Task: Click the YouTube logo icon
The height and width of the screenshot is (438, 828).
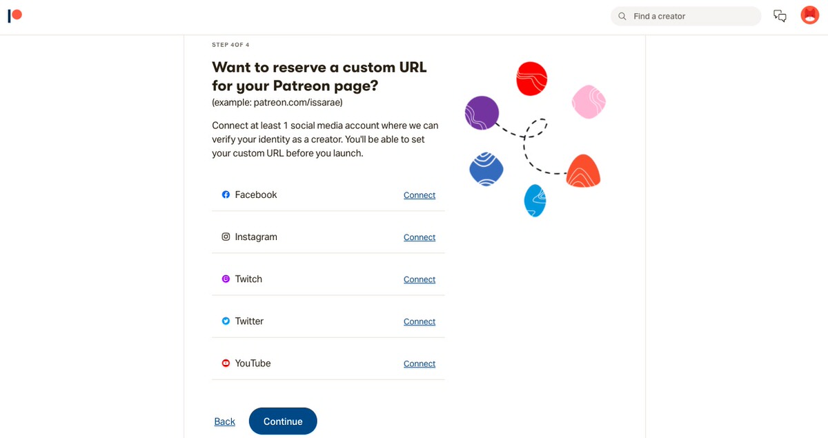Action: point(226,363)
